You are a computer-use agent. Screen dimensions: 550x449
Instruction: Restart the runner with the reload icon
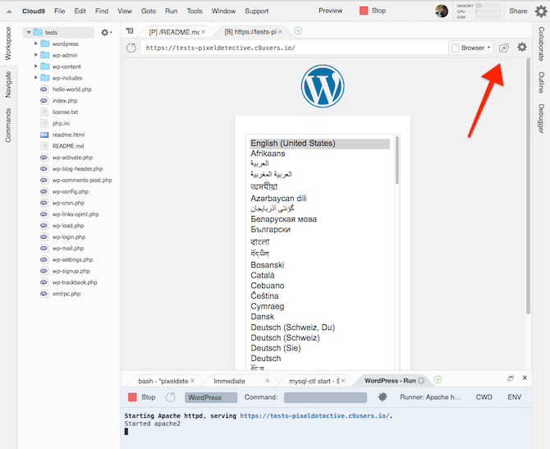170,397
